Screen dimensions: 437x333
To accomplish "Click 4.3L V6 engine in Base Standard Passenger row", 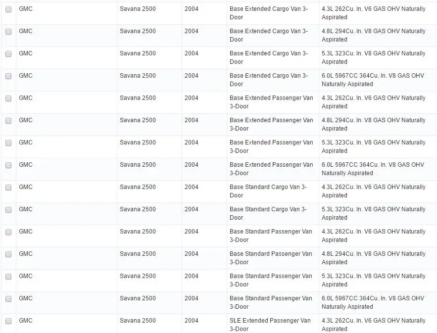I will 374,236.
